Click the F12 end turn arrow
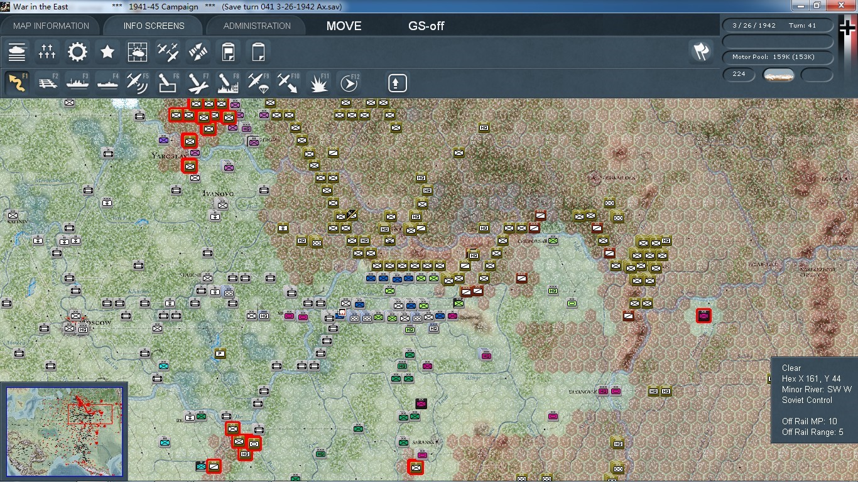Image resolution: width=858 pixels, height=482 pixels. click(x=349, y=82)
